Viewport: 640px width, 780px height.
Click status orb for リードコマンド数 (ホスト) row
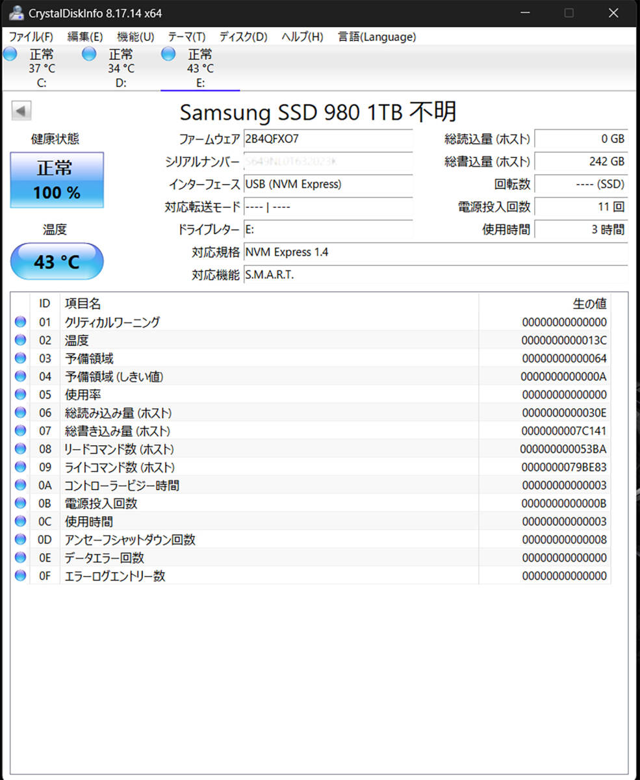pos(20,449)
